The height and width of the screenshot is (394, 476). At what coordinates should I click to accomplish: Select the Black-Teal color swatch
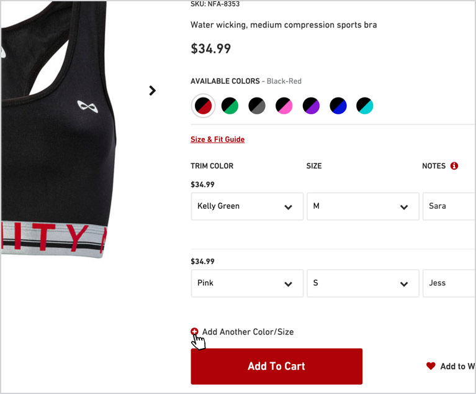click(364, 106)
